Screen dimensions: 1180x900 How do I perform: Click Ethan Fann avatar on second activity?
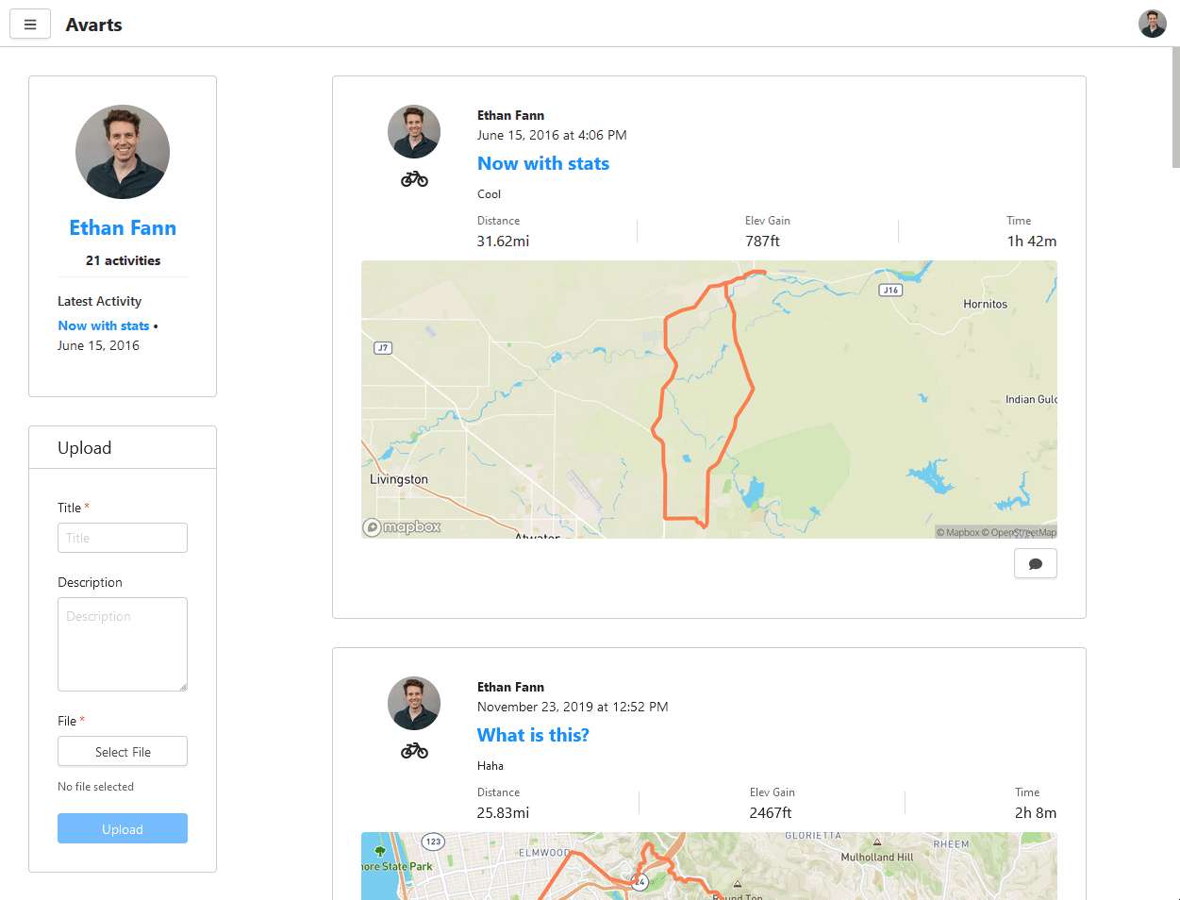pos(414,703)
